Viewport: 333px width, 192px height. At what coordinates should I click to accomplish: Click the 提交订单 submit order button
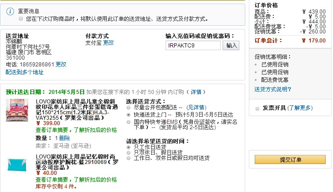(290, 159)
